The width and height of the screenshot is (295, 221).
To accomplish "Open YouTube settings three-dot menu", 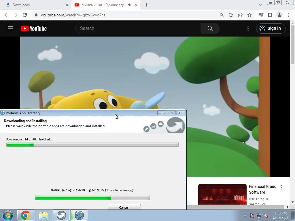I will click(248, 28).
